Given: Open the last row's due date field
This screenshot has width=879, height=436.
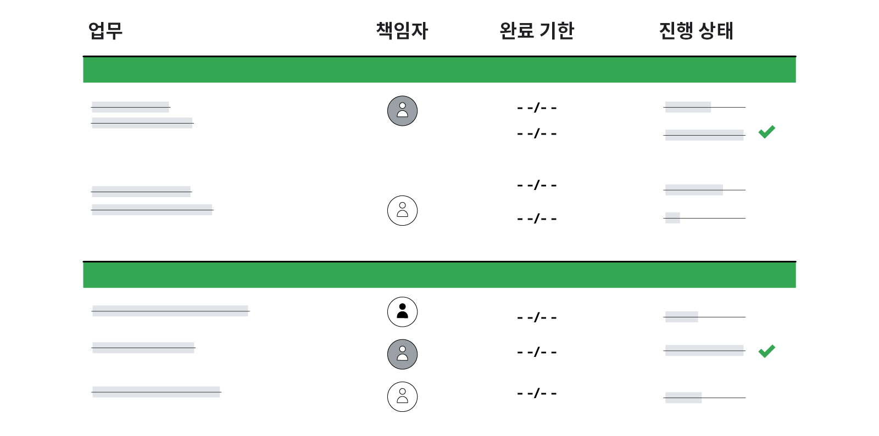Looking at the screenshot, I should [537, 393].
